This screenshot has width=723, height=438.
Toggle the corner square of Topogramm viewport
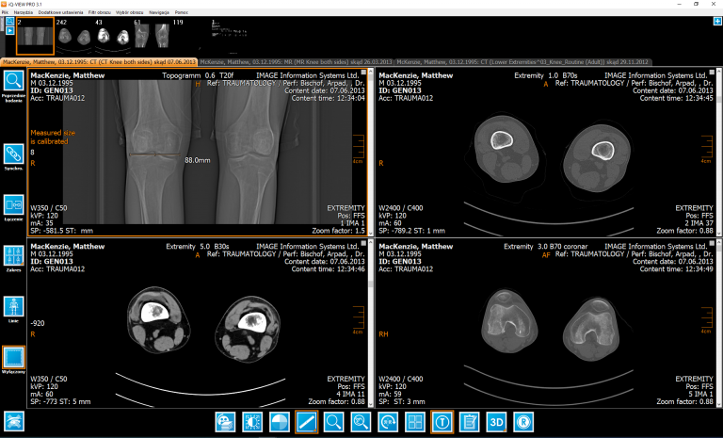click(363, 73)
